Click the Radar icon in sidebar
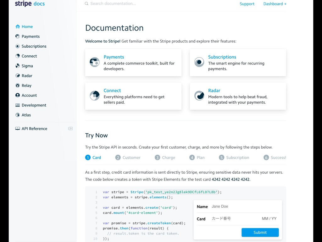The height and width of the screenshot is (242, 322). (x=18, y=76)
